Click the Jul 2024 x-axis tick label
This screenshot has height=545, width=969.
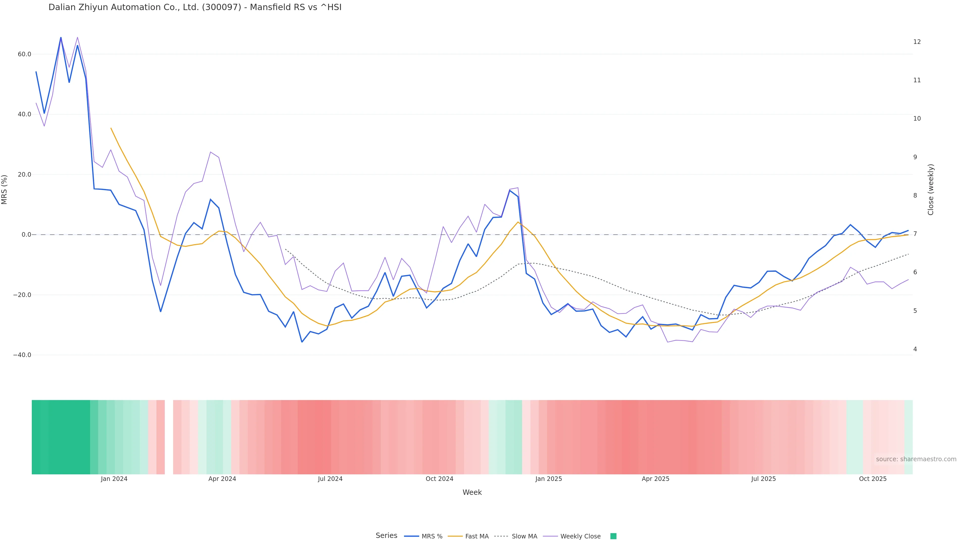pyautogui.click(x=330, y=479)
